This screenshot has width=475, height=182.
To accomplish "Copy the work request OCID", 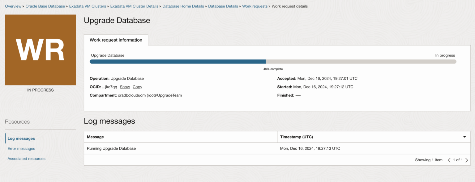I will pos(137,87).
